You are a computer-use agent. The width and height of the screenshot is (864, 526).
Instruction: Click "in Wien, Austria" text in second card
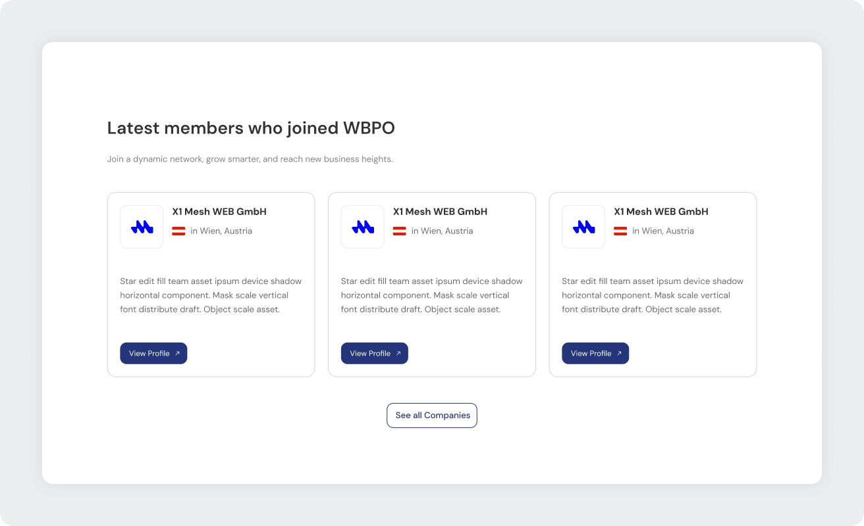(442, 231)
